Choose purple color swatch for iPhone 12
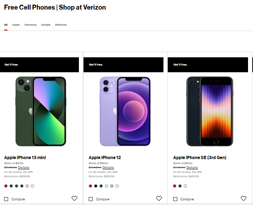253x205 pixels. tap(112, 186)
